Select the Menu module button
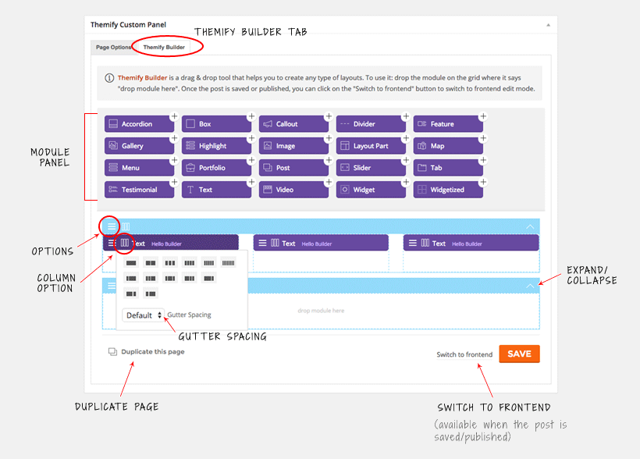 coord(139,168)
